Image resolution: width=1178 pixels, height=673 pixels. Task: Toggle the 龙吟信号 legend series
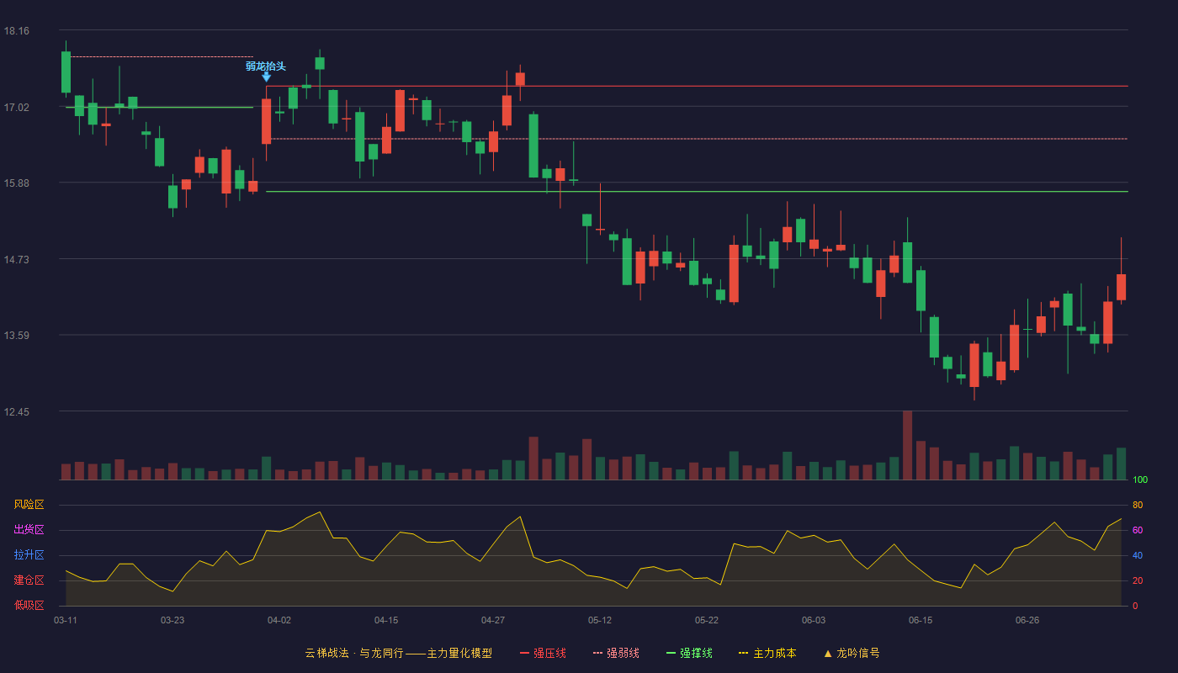(852, 653)
